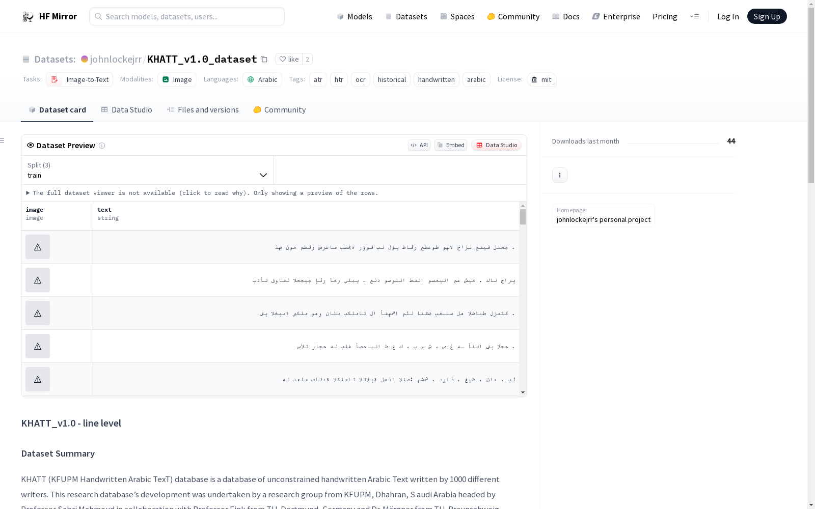
Task: Open johnlockejrr's personal project homepage box
Action: (603, 215)
